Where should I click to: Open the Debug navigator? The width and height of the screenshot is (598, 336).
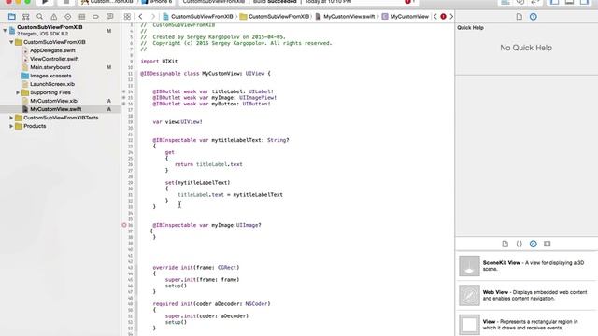pos(81,17)
